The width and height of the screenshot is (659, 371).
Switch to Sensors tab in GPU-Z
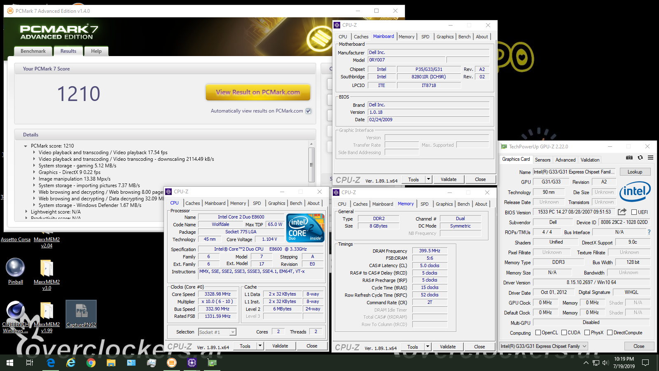tap(542, 160)
